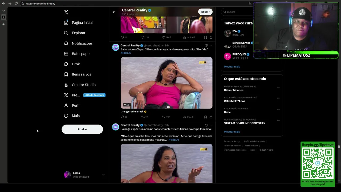The image size is (341, 192).
Task: Open Perfil in the sidebar
Action: coord(72,105)
